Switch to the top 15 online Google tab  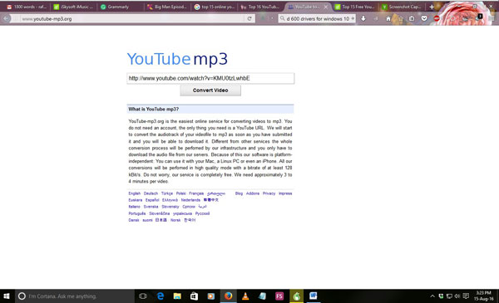click(x=215, y=7)
